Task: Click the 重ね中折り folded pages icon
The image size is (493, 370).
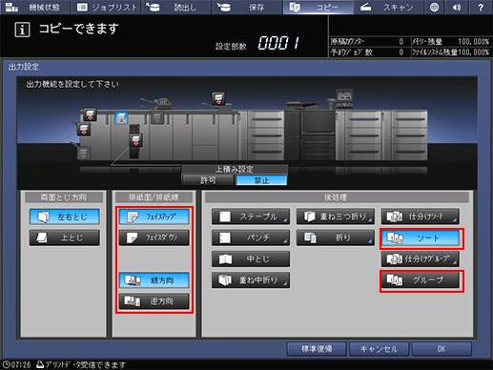Action: click(225, 280)
